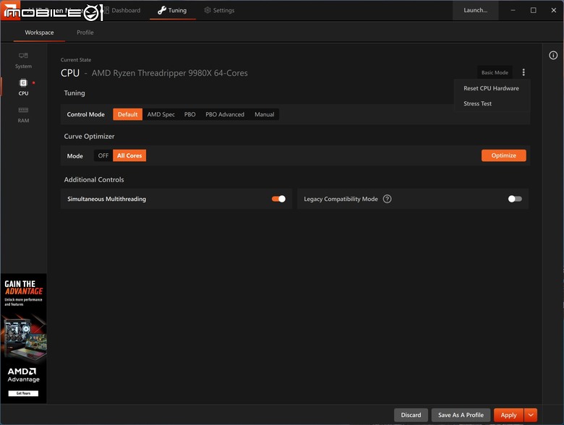Image resolution: width=564 pixels, height=425 pixels.
Task: Open the Launch dropdown in title bar
Action: (x=475, y=10)
